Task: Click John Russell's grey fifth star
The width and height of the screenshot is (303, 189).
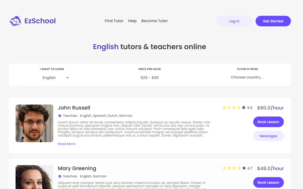Action: click(244, 107)
